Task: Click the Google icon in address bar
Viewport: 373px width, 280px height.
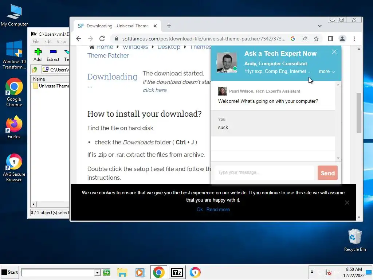Action: coord(293,39)
